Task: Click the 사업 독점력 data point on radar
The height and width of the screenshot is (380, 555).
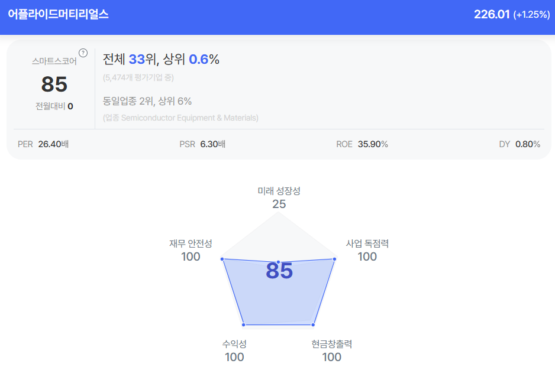Action: point(335,259)
